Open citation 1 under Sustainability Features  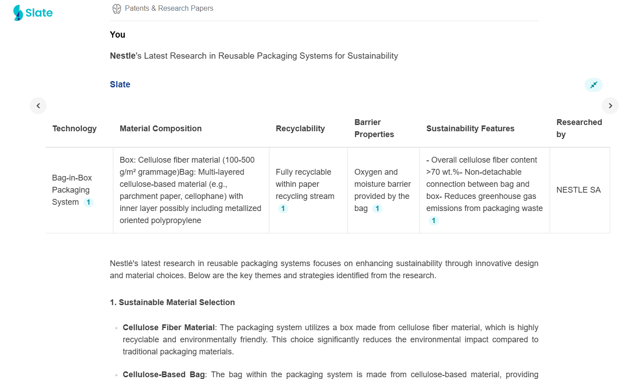(433, 220)
